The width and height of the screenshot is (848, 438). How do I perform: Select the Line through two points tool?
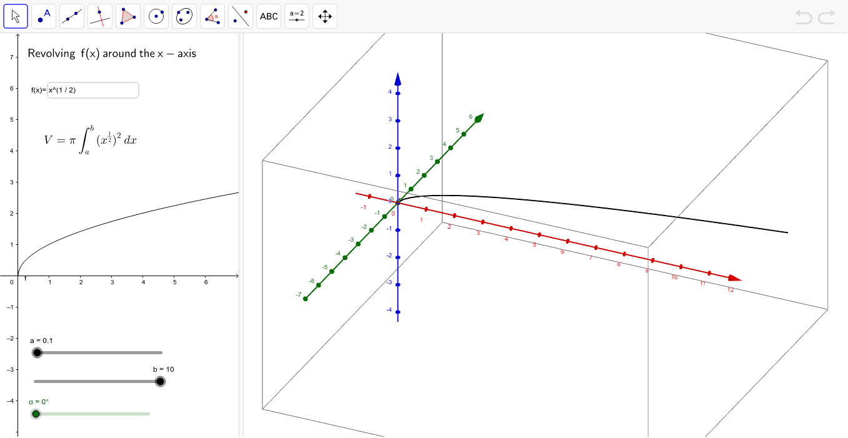tap(72, 16)
